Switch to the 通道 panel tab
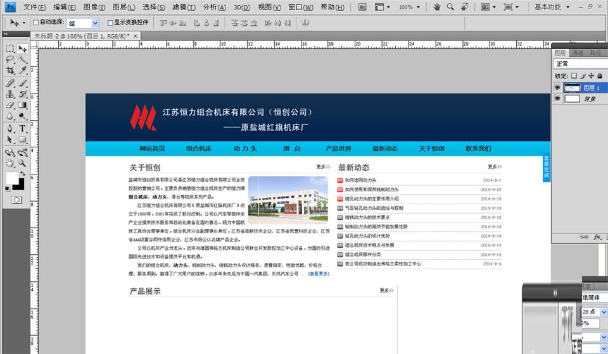This screenshot has height=354, width=608. pyautogui.click(x=578, y=53)
